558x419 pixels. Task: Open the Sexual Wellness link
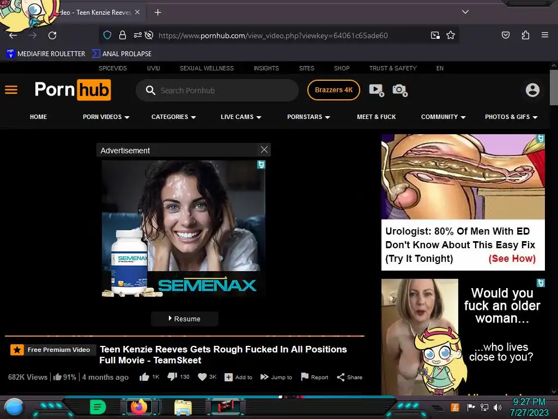(207, 68)
